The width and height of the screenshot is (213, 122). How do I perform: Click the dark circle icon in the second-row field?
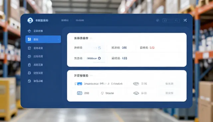click(x=99, y=58)
